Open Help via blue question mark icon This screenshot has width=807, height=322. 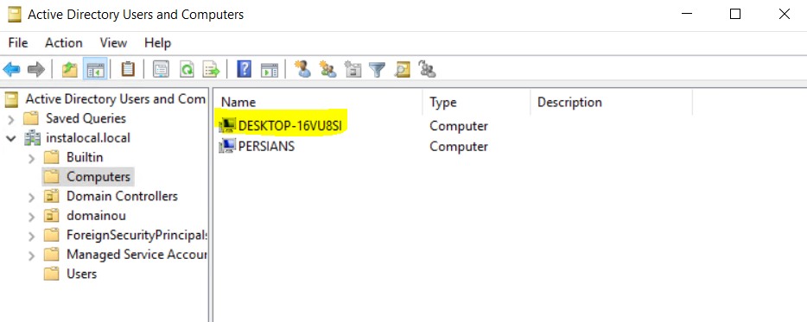244,69
